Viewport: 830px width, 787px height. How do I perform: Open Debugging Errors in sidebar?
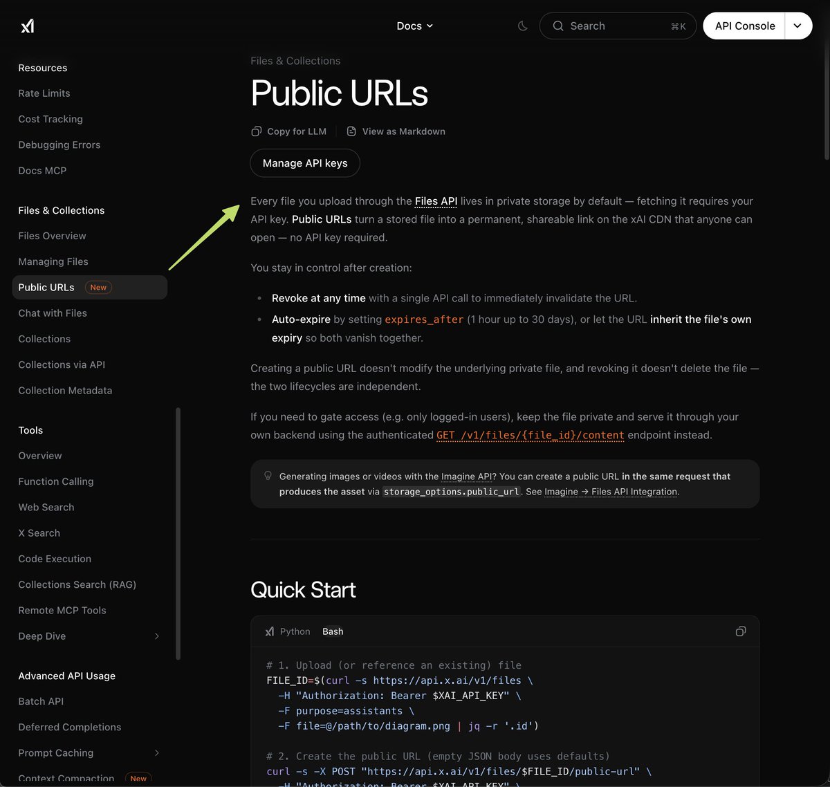(x=59, y=145)
